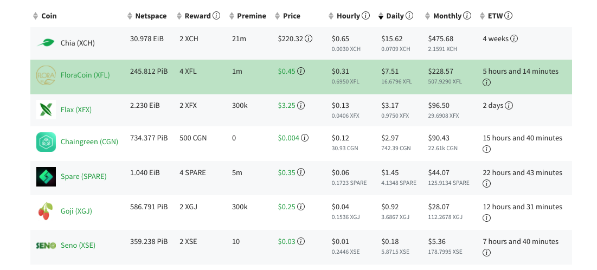
Task: Open the Seno (XSE) coin link
Action: click(78, 245)
